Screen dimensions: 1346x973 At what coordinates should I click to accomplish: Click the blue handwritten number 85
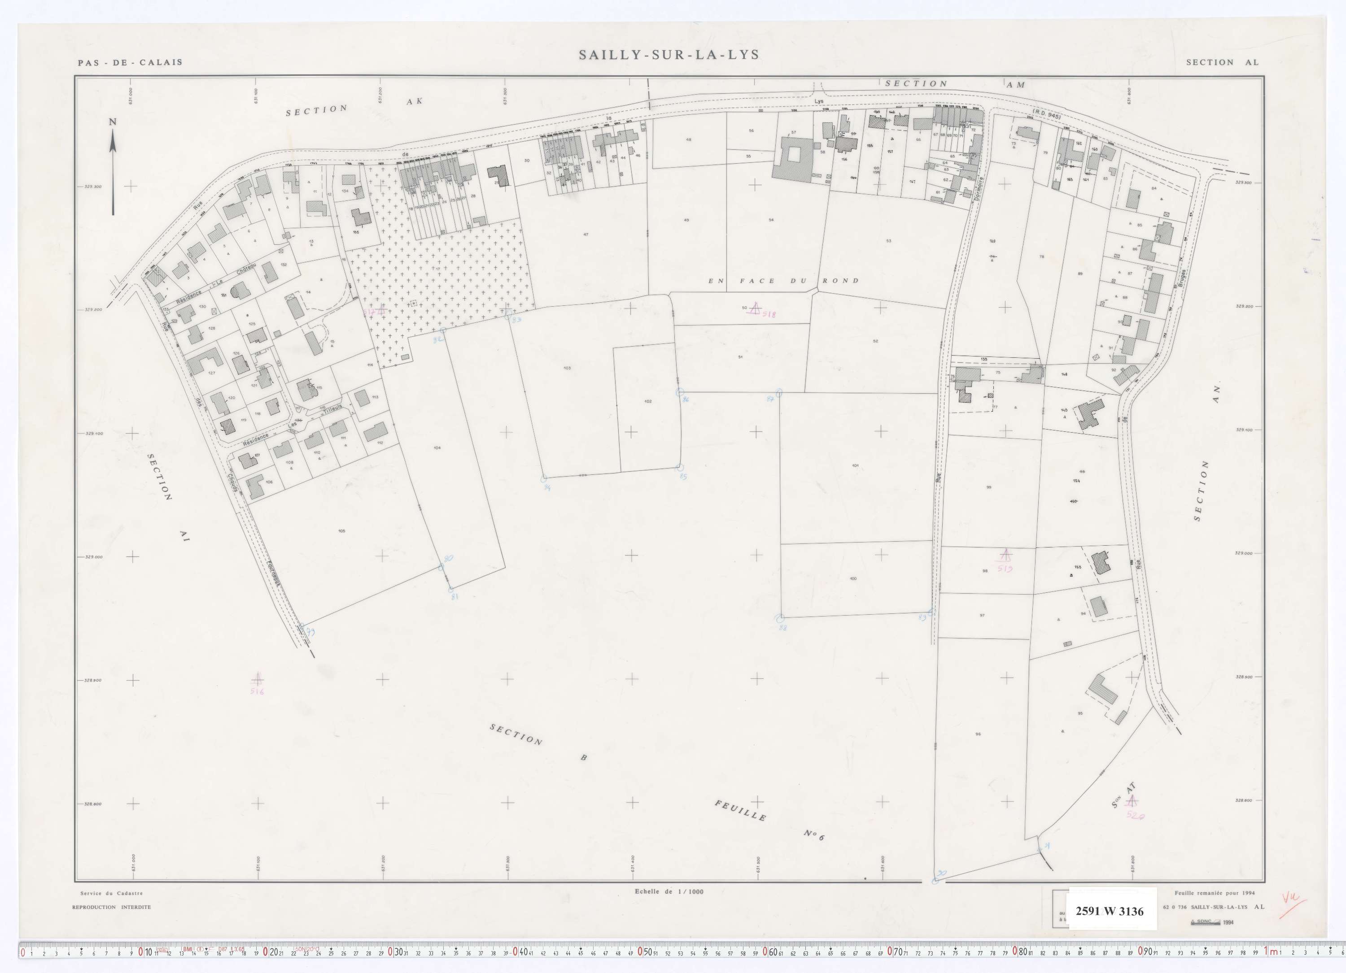[x=683, y=476]
